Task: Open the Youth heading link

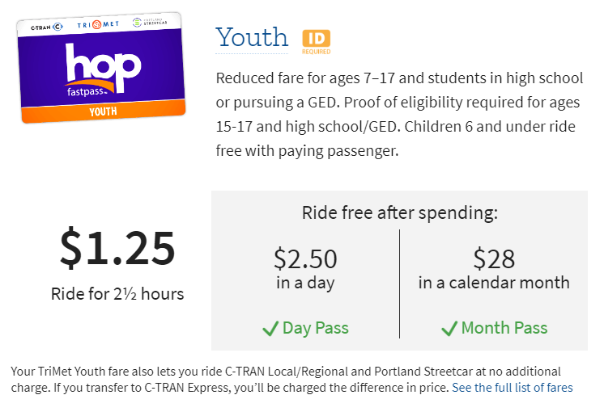Action: point(252,38)
